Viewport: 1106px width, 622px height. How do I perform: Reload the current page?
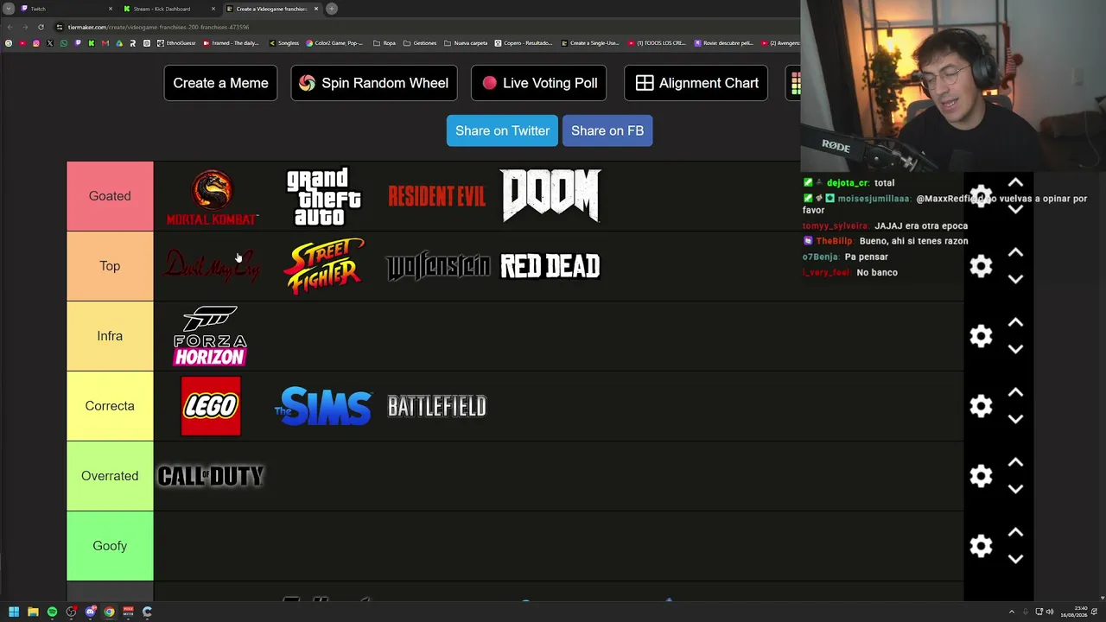coord(41,27)
